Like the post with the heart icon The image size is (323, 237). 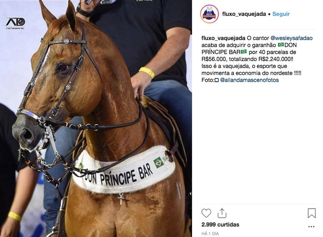[x=206, y=213]
